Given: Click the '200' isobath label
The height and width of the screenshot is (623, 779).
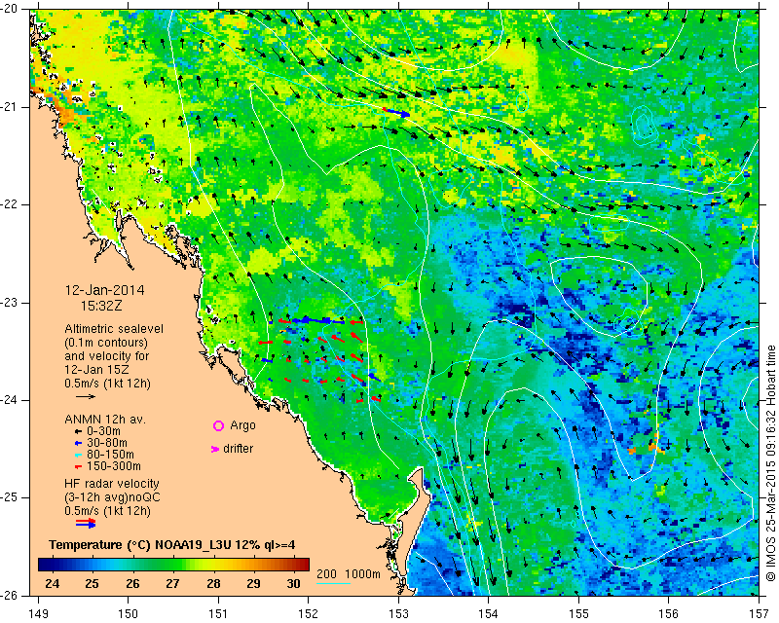Looking at the screenshot, I should [x=326, y=574].
